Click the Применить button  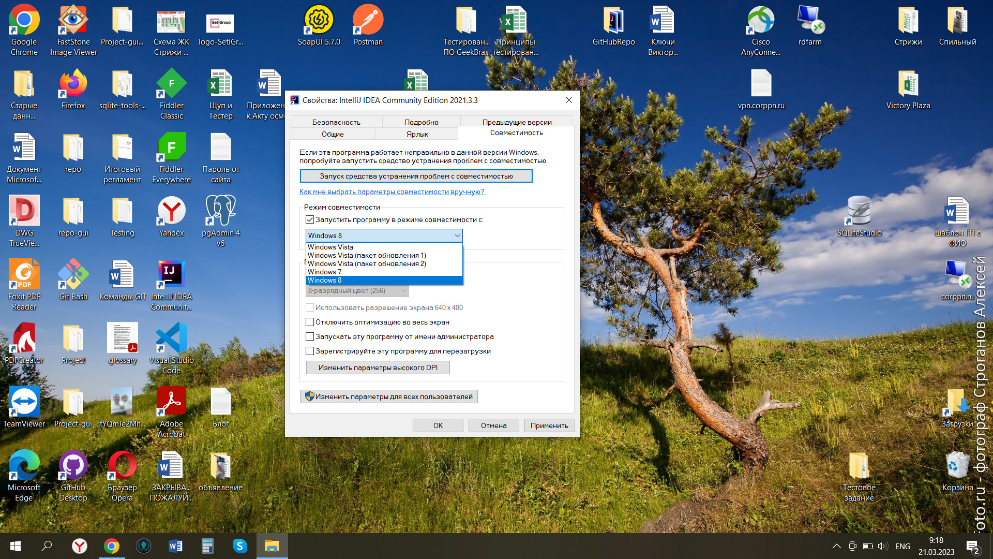click(549, 425)
